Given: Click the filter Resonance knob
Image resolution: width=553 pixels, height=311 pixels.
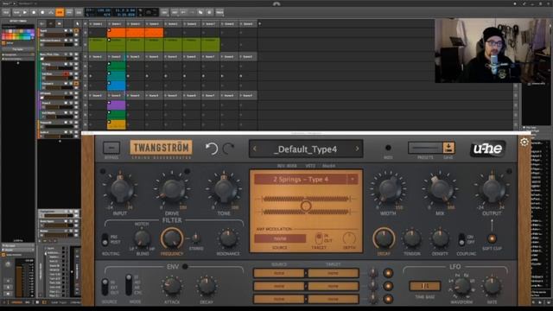Looking at the screenshot, I should click(228, 238).
